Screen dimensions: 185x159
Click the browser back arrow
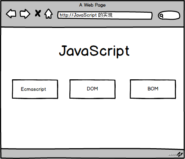click(x=11, y=13)
